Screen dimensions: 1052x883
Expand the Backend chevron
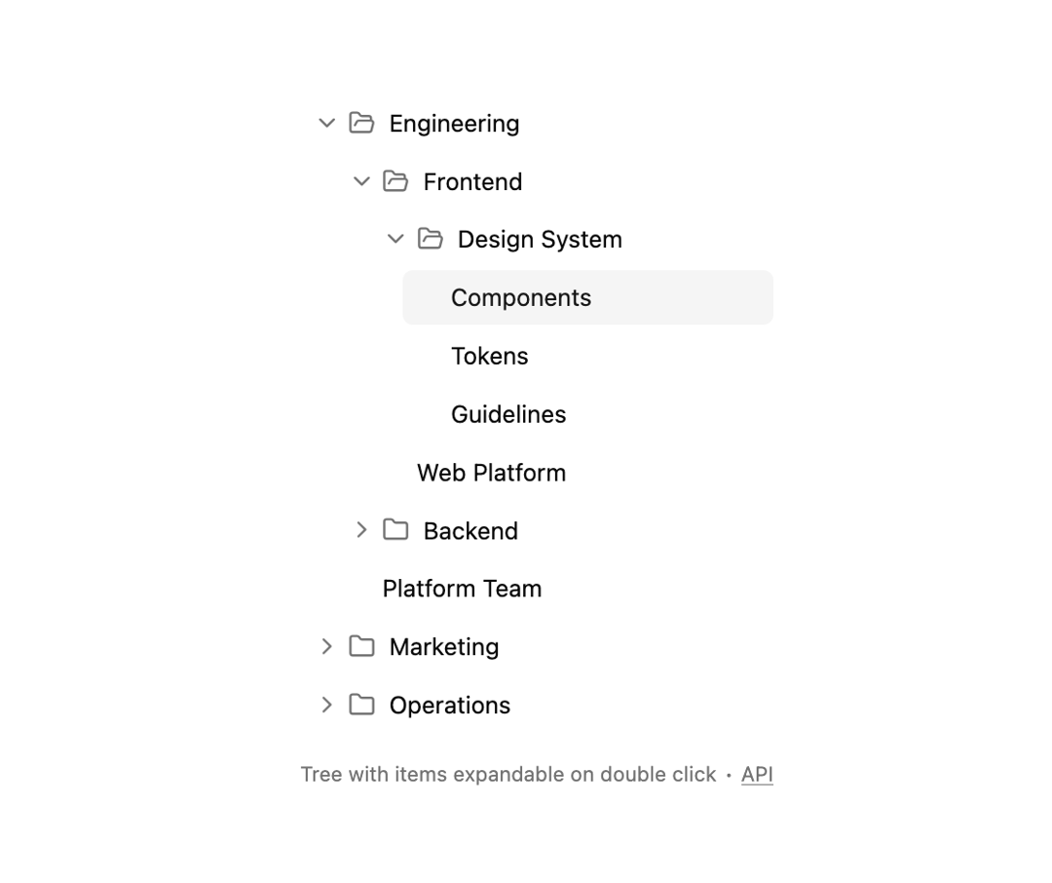point(361,530)
